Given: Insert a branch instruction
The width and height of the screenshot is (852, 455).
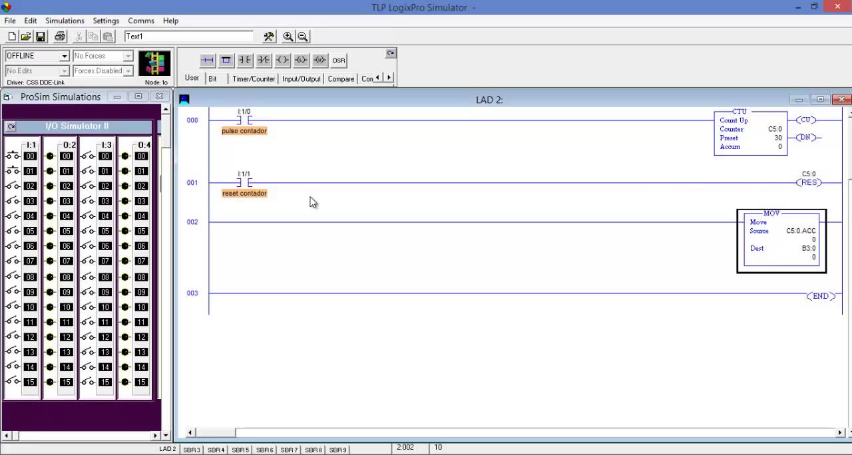Looking at the screenshot, I should 226,60.
